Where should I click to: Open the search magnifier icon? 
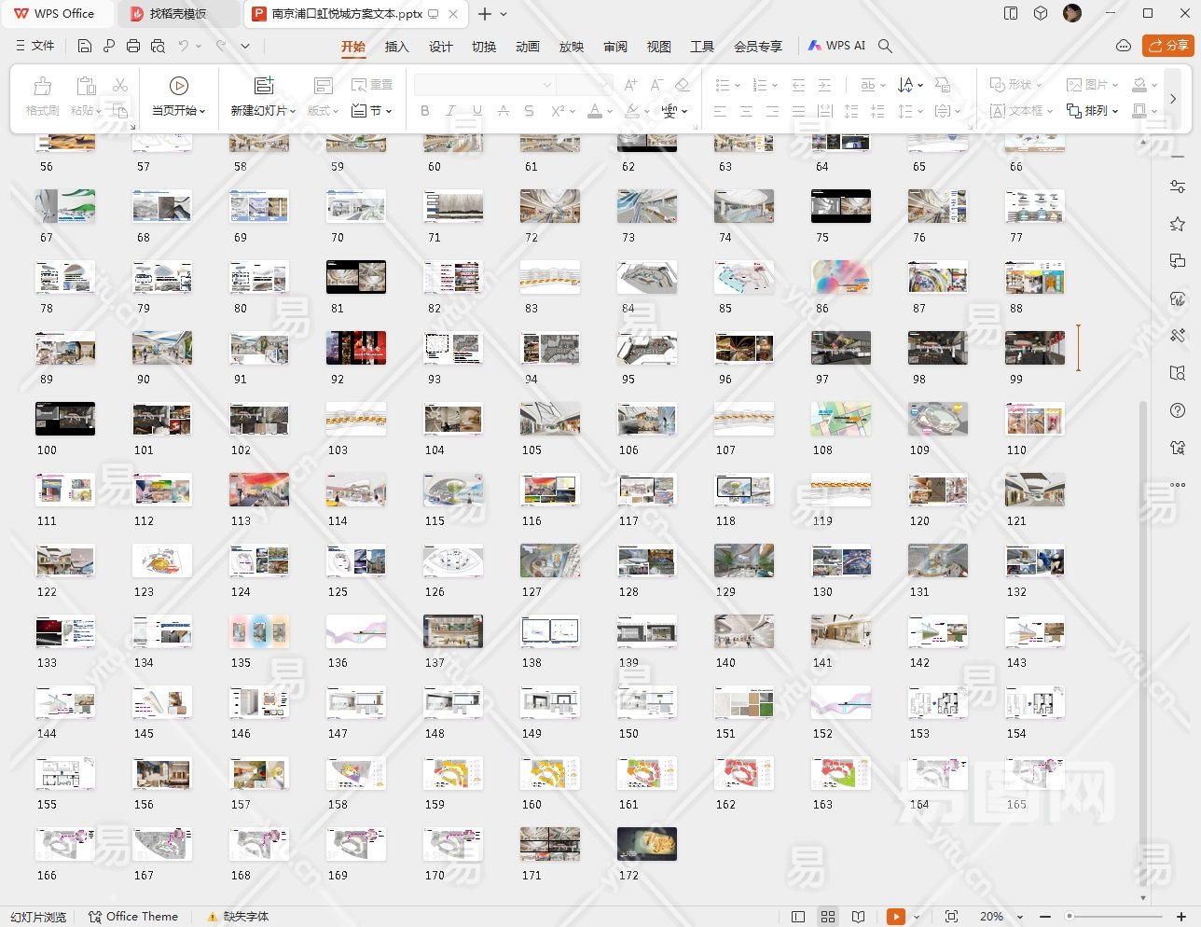(886, 46)
